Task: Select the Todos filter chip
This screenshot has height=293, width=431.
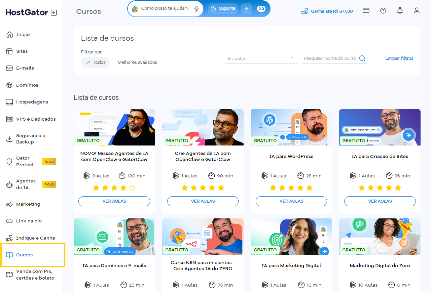Action: 96,62
